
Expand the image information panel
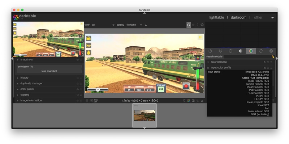[x=18, y=101]
